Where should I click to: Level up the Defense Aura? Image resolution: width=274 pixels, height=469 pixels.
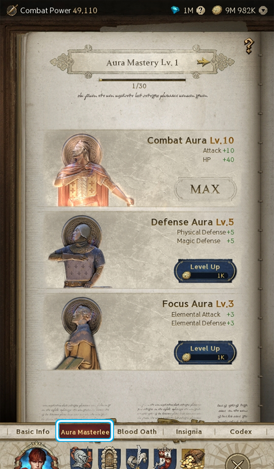click(205, 271)
